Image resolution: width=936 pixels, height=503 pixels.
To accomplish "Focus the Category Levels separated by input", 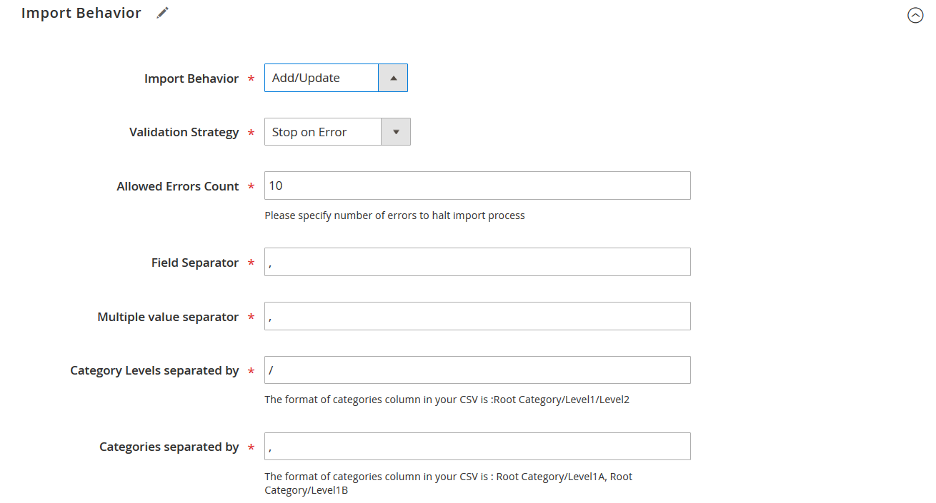I will [477, 370].
